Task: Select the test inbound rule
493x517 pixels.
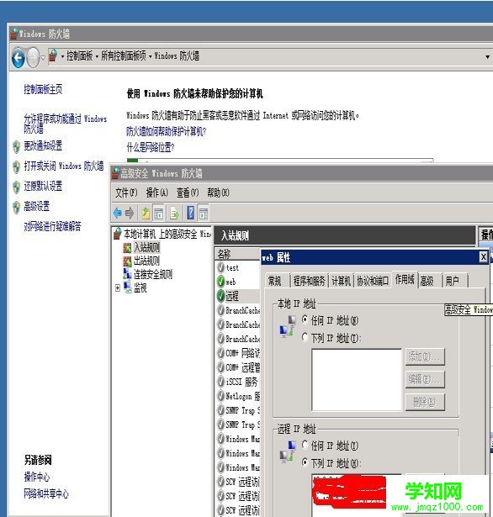Action: tap(232, 267)
